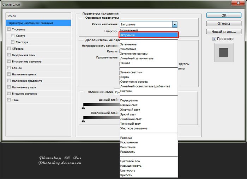Viewport: 247px width, 179px height.
Task: Collapse the Режим наложения dropdown arrow
Action: coord(174,24)
